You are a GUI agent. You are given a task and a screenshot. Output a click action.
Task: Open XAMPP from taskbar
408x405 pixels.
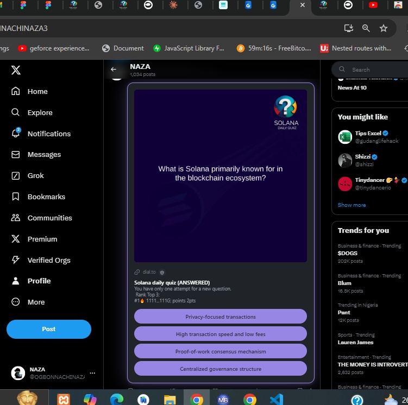pyautogui.click(x=64, y=399)
